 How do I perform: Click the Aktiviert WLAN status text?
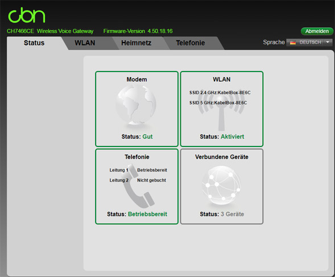tap(233, 137)
